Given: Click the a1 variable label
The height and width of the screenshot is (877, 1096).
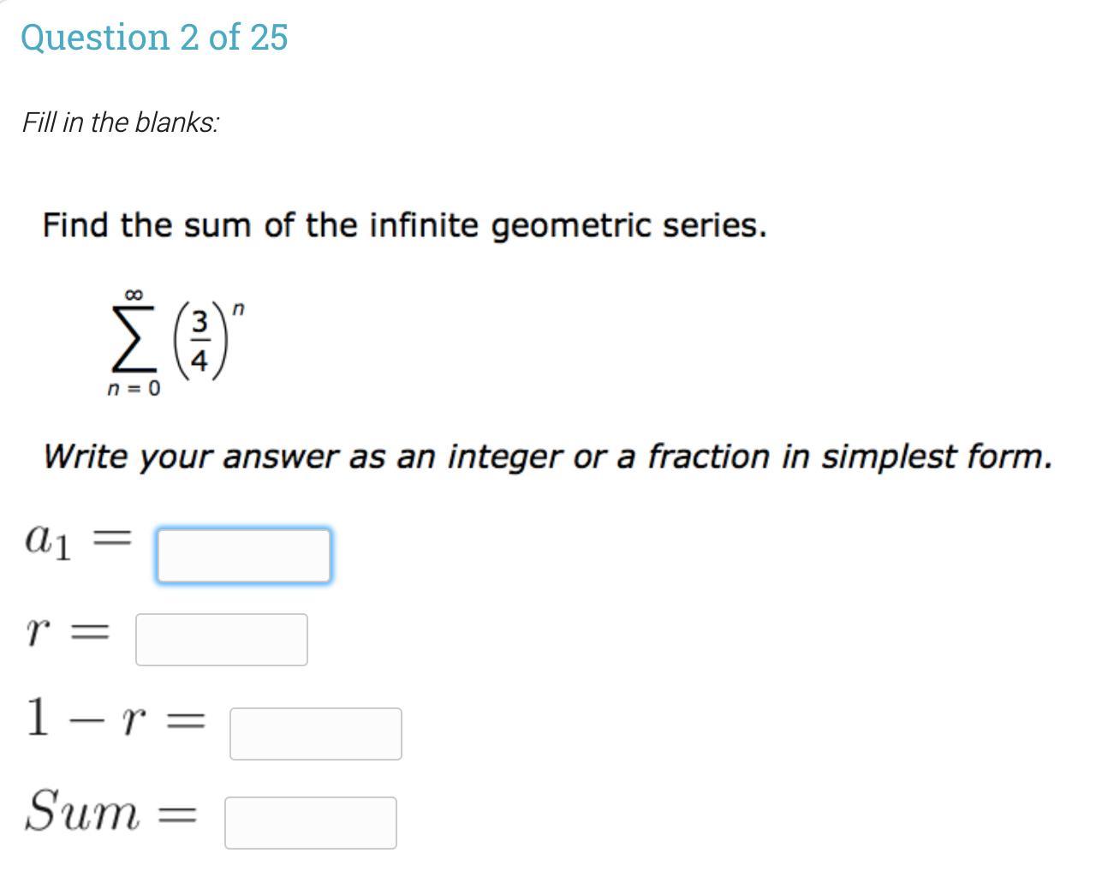Looking at the screenshot, I should (48, 540).
